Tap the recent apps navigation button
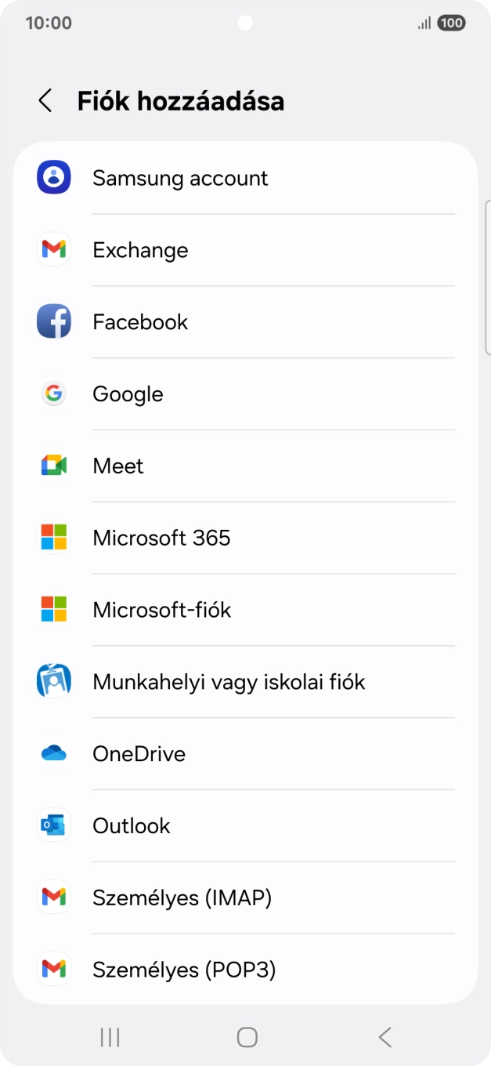Viewport: 491px width, 1066px height. point(109,1036)
